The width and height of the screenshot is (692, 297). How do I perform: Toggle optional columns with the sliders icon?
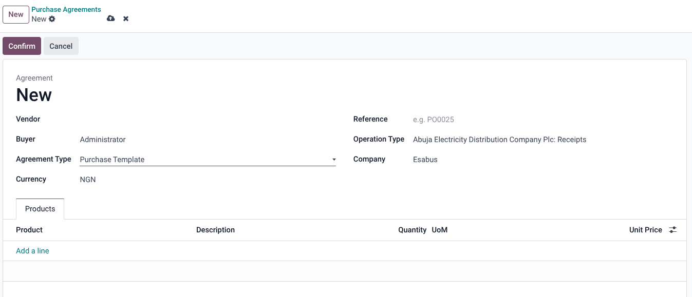[x=672, y=229]
